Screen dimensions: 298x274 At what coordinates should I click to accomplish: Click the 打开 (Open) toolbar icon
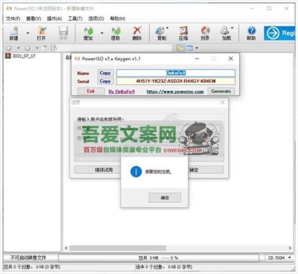click(41, 33)
